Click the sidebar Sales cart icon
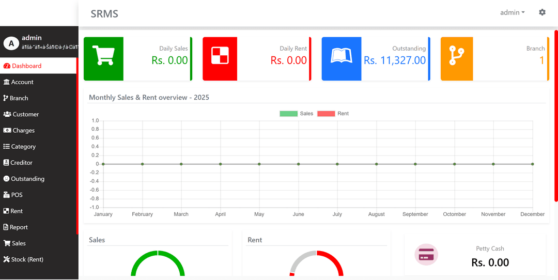 pyautogui.click(x=7, y=243)
